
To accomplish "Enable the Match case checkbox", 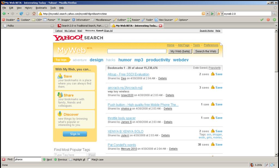I will coord(89,159).
